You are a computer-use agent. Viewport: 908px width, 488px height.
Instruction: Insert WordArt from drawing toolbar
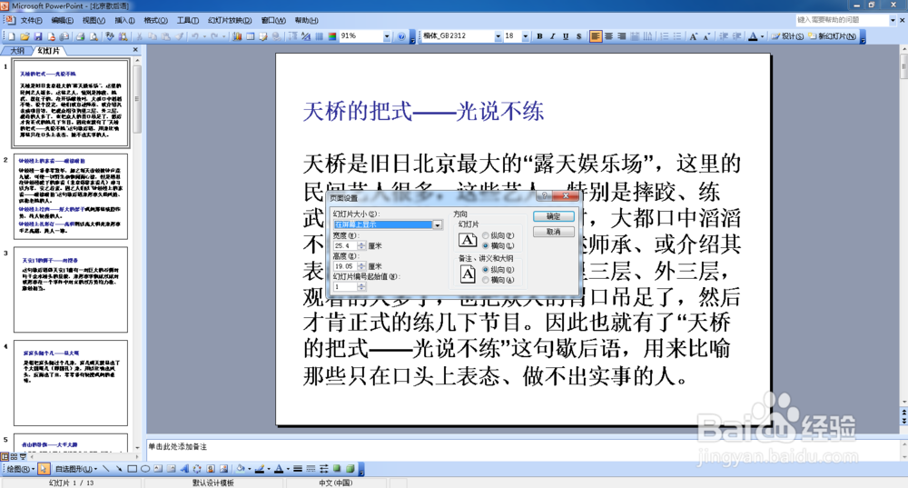[184, 469]
